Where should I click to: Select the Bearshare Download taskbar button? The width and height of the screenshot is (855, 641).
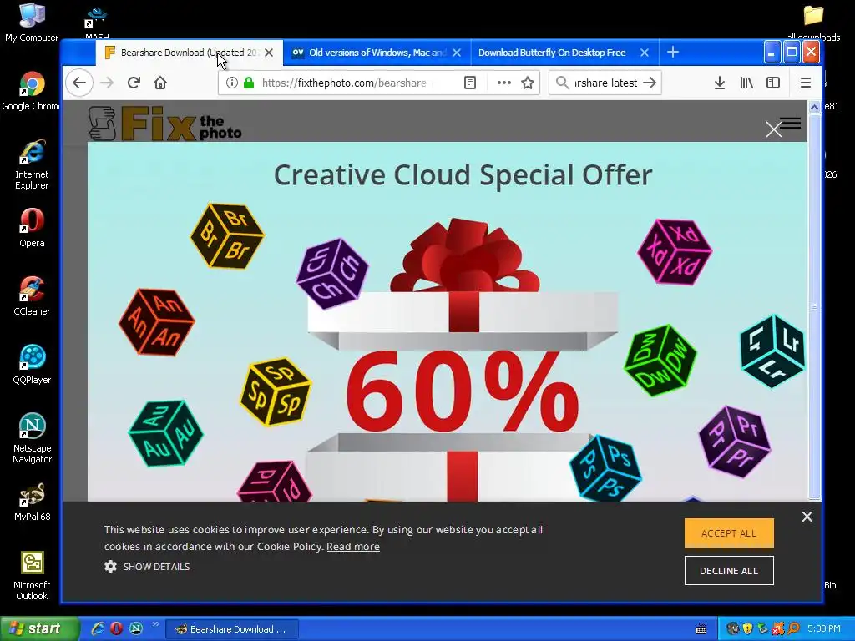(231, 629)
